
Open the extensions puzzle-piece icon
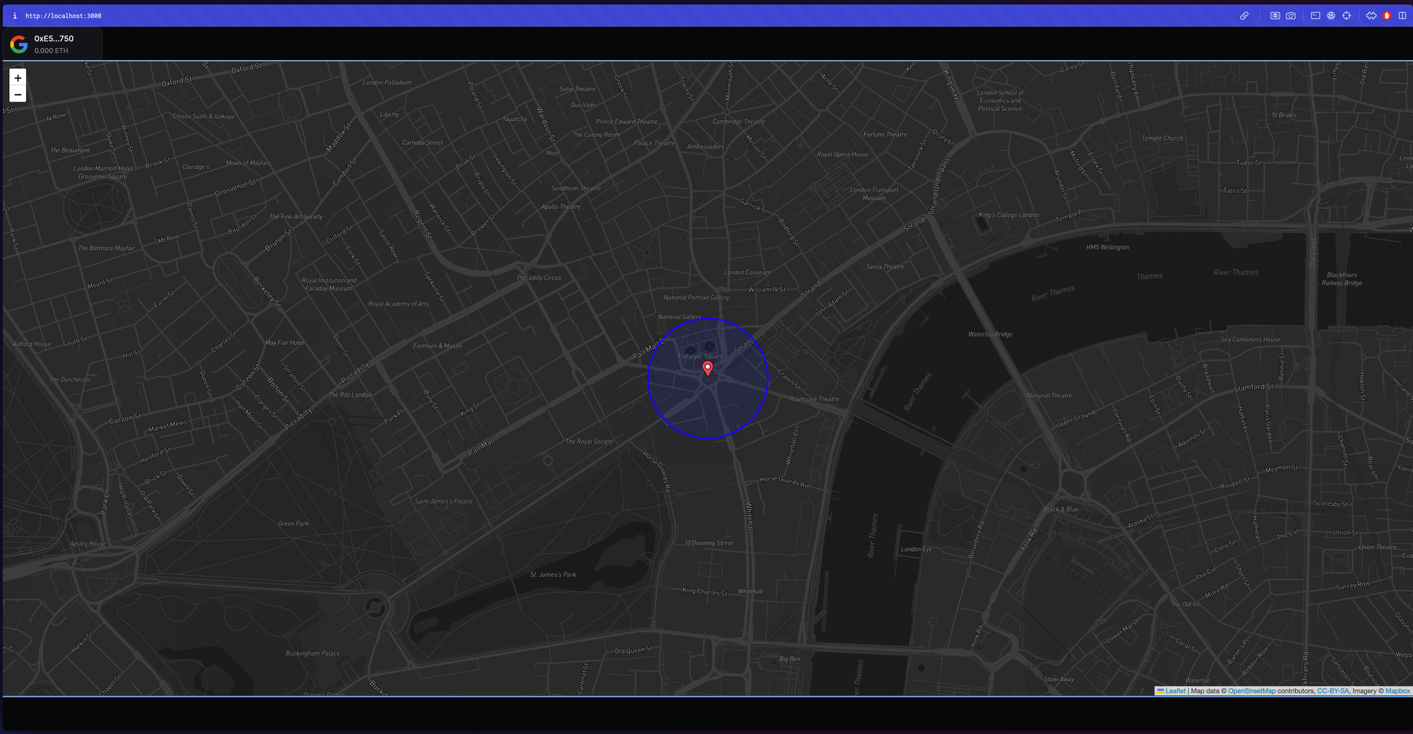point(1373,15)
